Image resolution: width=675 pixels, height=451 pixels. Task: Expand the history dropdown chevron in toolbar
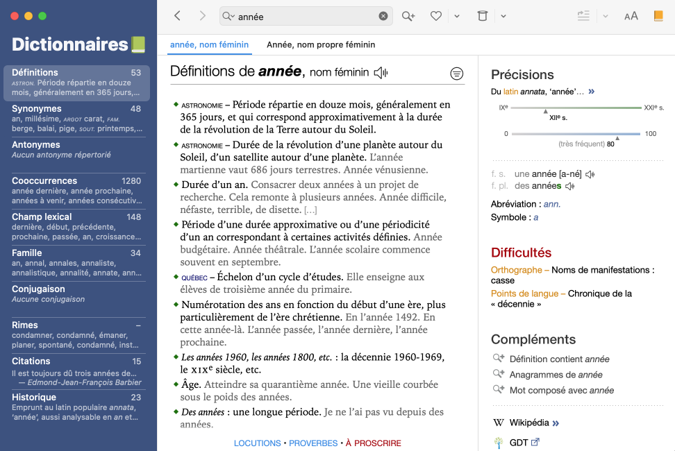point(503,16)
